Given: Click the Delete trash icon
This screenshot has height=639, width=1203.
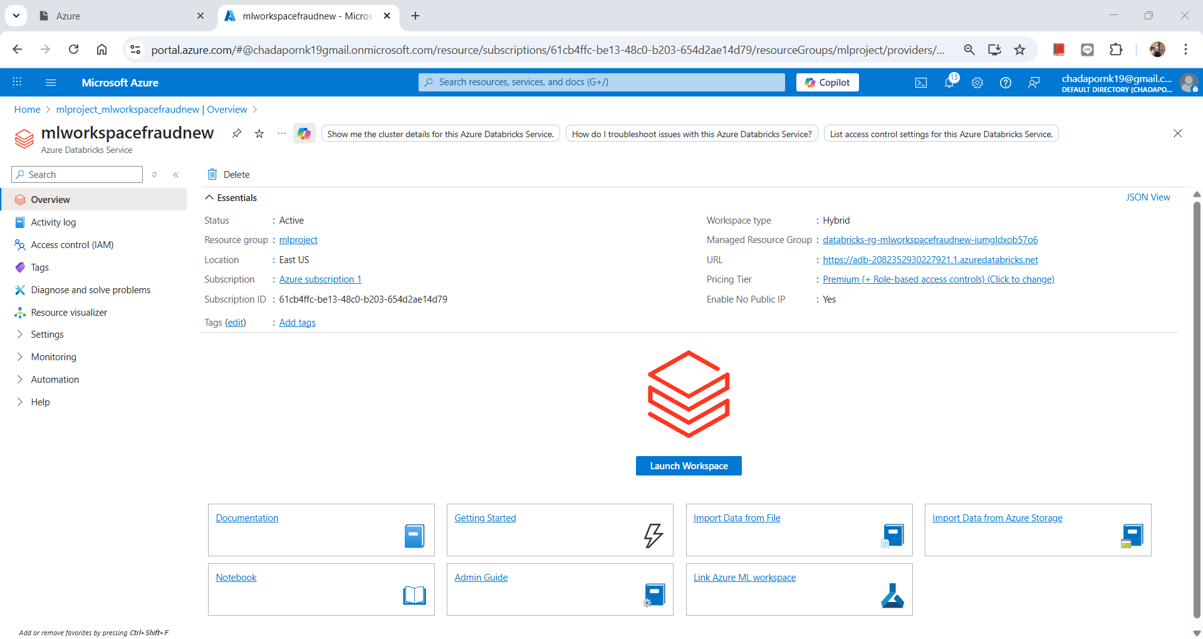Looking at the screenshot, I should pyautogui.click(x=212, y=174).
